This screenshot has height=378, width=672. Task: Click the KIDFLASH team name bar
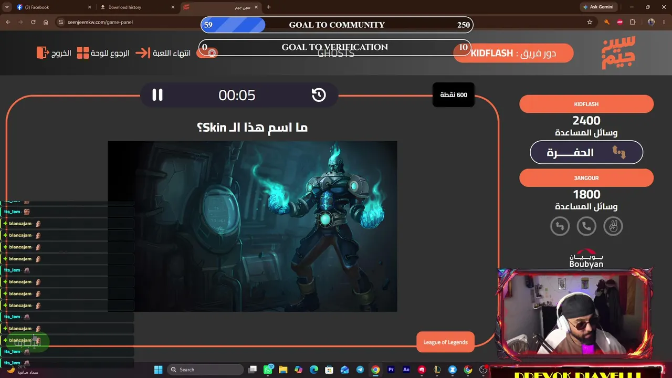[586, 104]
